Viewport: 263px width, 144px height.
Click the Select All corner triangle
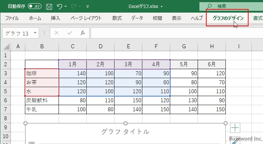click(6, 46)
